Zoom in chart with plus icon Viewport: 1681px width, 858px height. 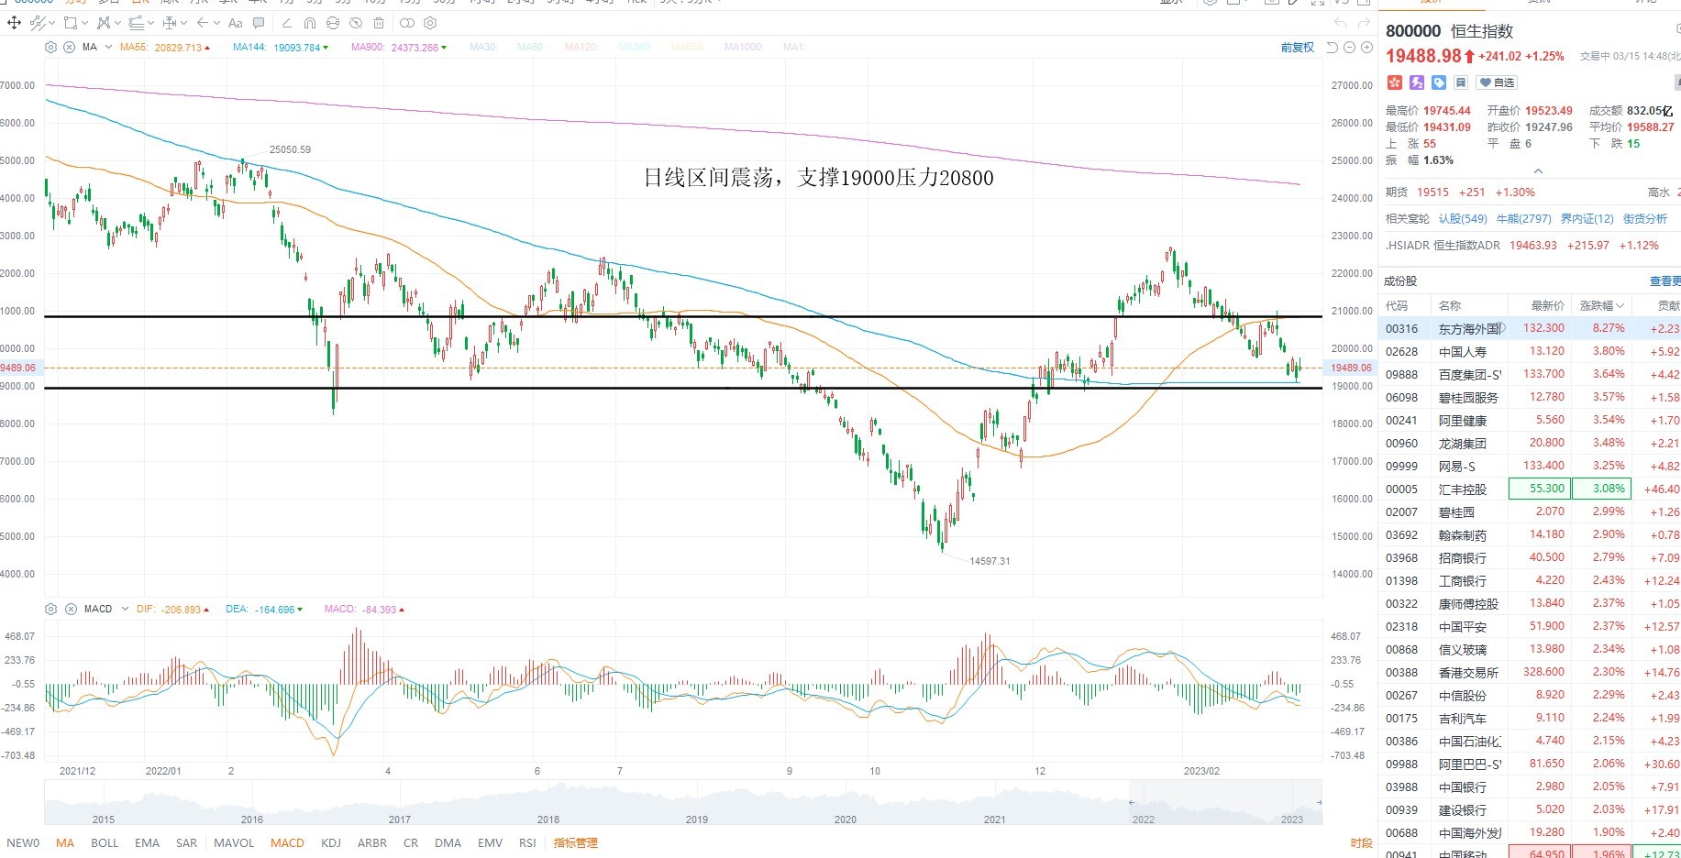click(1366, 47)
